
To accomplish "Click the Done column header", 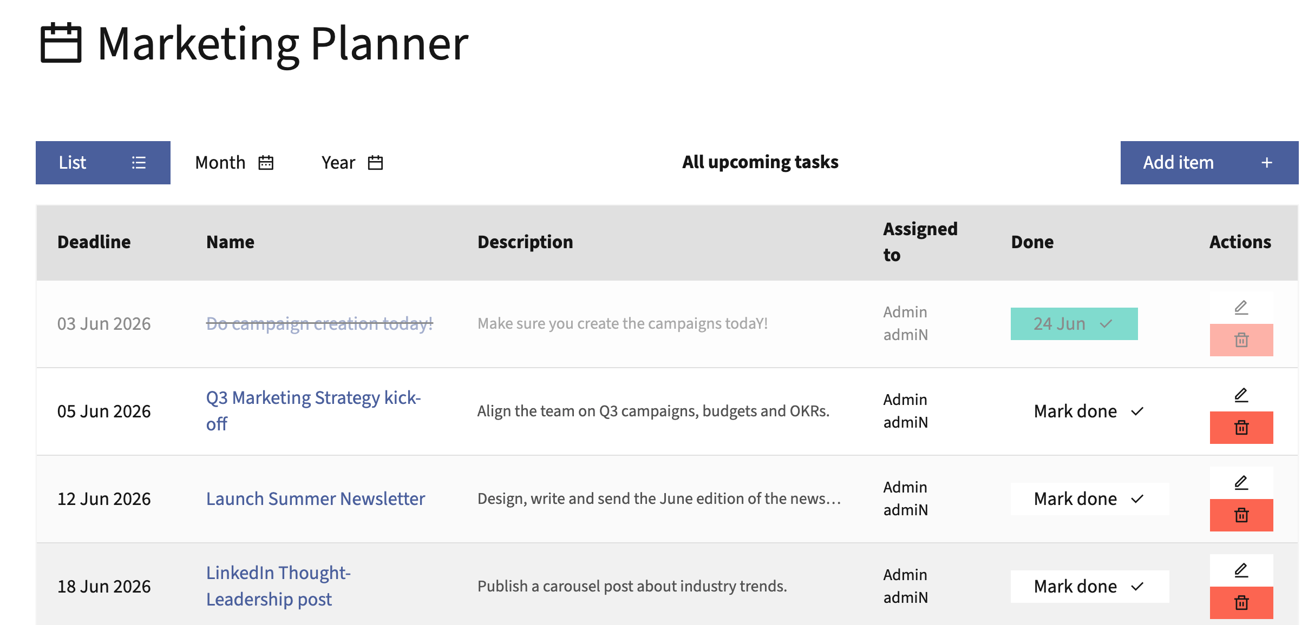I will [1032, 242].
